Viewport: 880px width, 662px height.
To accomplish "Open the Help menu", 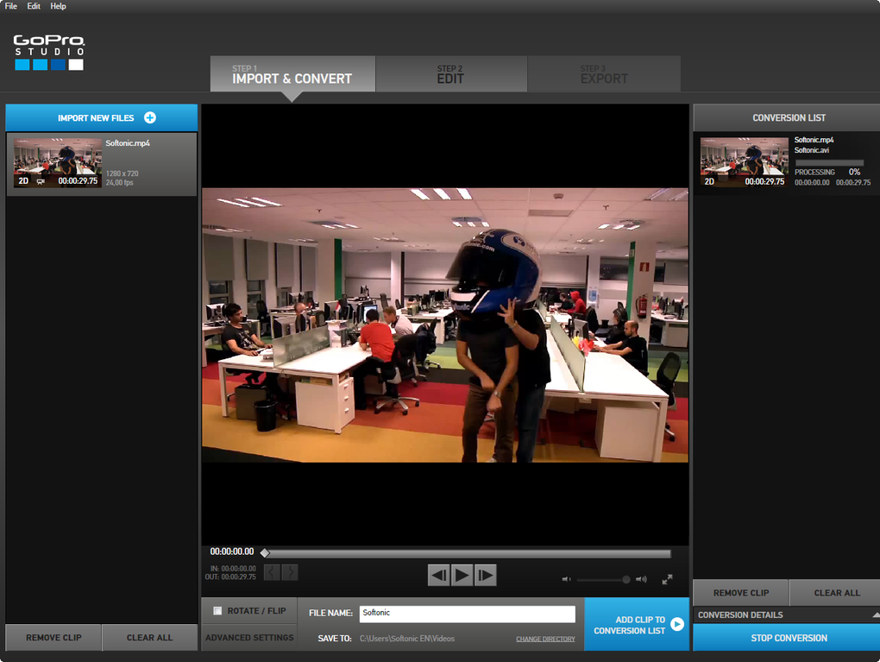I will pos(58,6).
